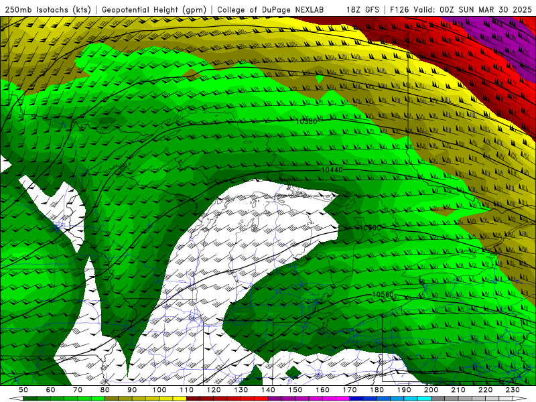Click the 10500 height contour label

point(371,228)
